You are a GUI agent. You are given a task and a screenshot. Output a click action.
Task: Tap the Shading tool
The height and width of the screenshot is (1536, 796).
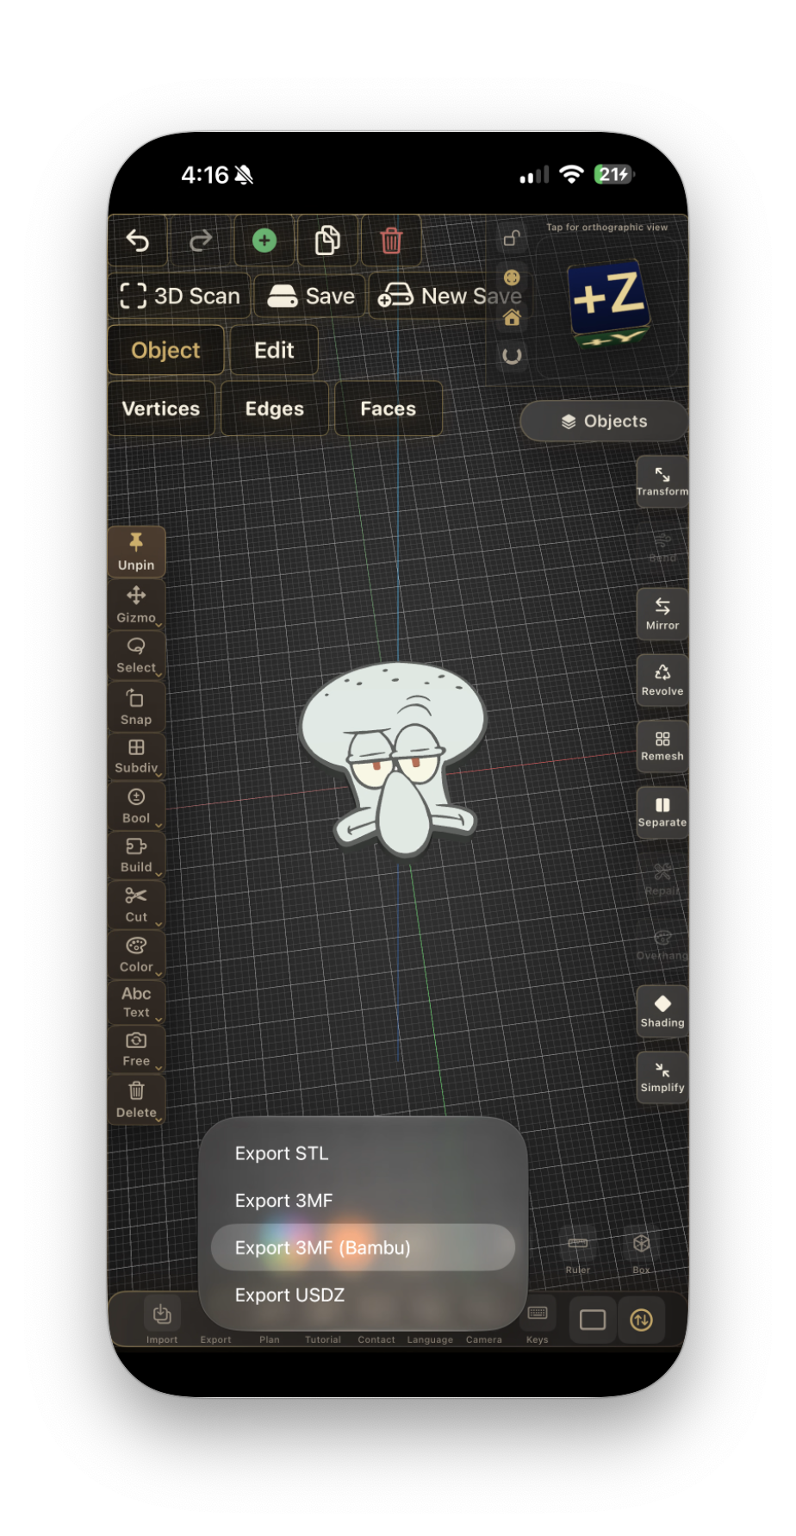pyautogui.click(x=662, y=1011)
